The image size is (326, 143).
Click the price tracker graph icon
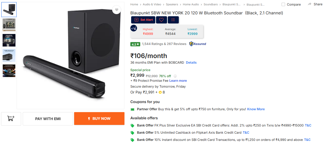pyautogui.click(x=134, y=28)
